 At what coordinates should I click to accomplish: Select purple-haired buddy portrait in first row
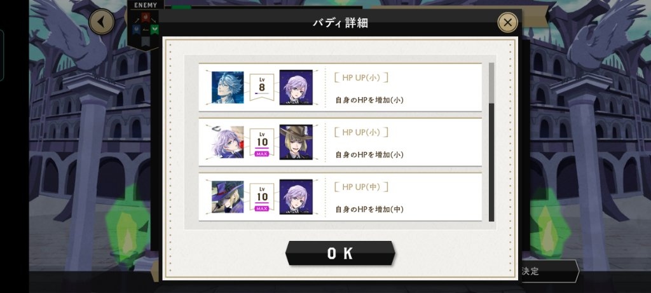(296, 87)
